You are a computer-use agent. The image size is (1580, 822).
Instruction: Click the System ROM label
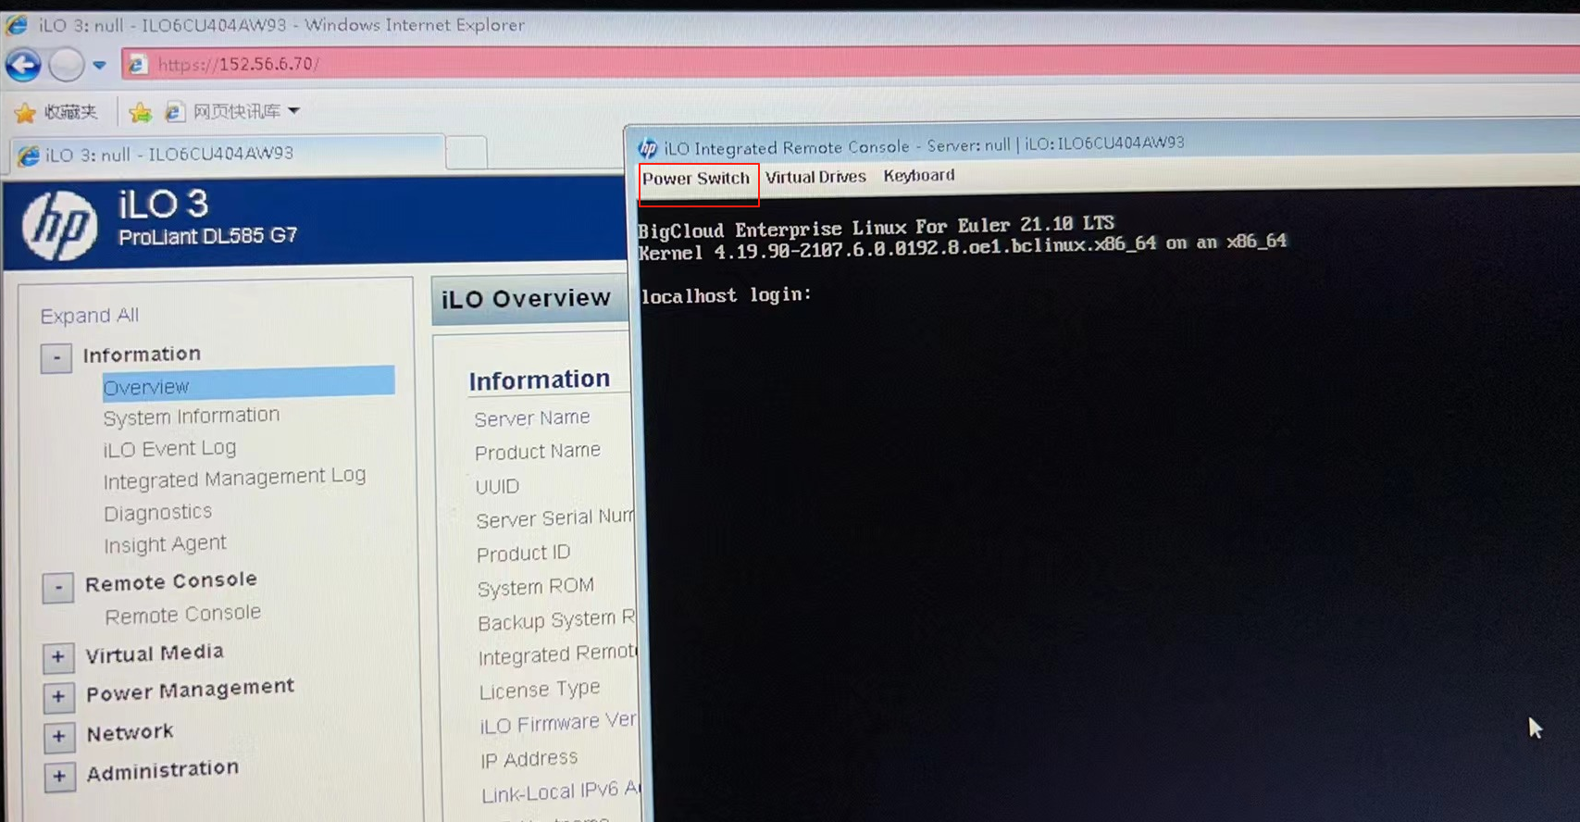click(x=535, y=587)
